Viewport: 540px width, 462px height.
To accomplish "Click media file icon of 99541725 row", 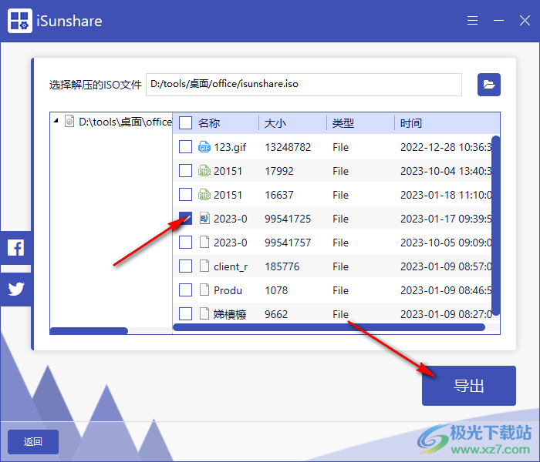I will point(204,219).
